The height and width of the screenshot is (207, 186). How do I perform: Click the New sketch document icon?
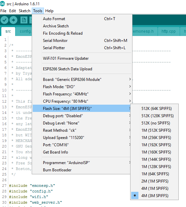coord(24,20)
